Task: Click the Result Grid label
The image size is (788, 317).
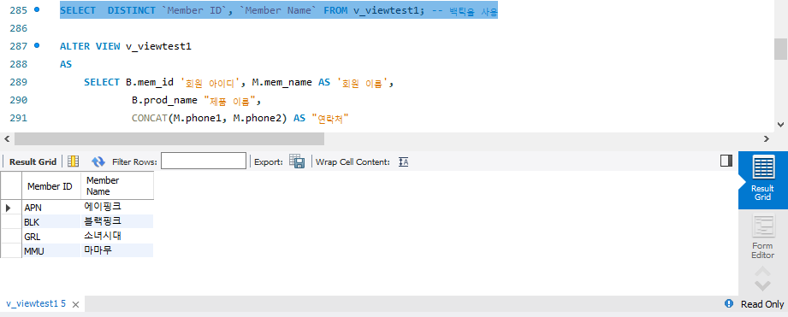Action: [x=33, y=162]
